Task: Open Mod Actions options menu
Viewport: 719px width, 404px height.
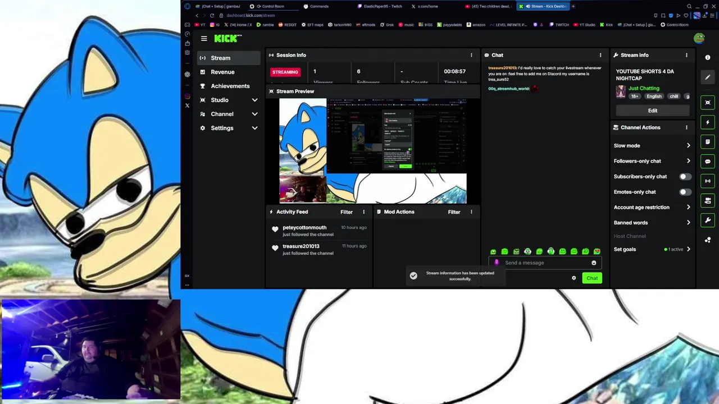Action: tap(471, 212)
